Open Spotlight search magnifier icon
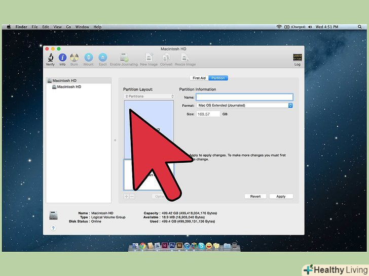Viewport: 369px width, 276px height. click(359, 27)
